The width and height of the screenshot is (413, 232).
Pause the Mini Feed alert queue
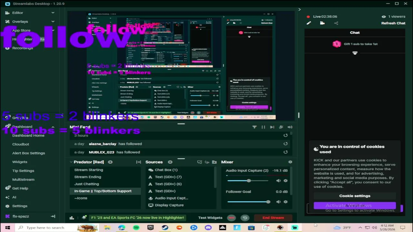coord(263,127)
